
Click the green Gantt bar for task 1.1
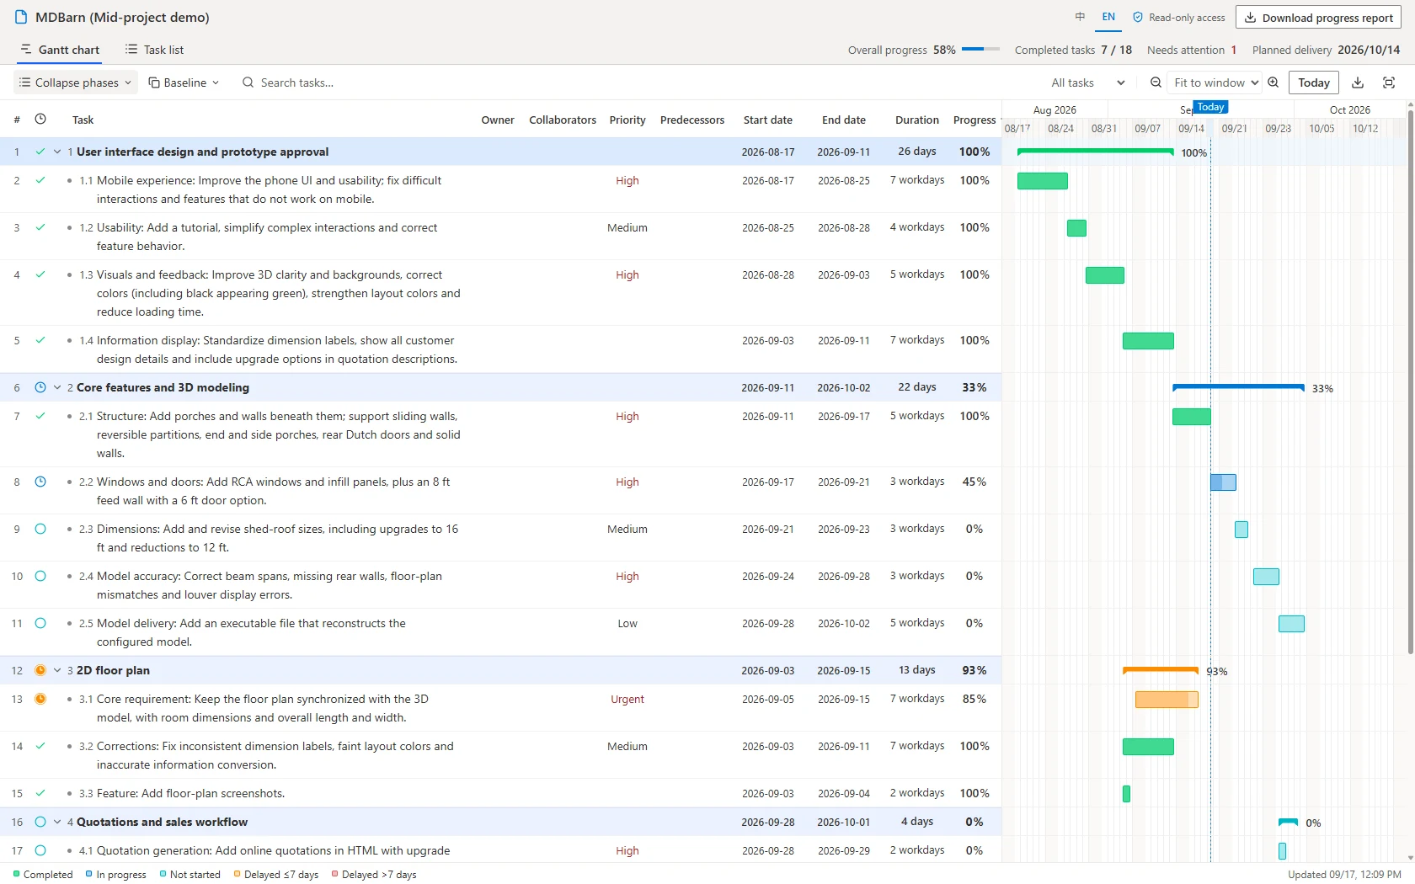[x=1043, y=181]
